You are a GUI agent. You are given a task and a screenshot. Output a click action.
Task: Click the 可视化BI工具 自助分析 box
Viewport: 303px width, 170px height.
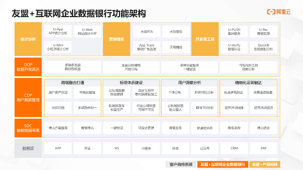pos(249,67)
